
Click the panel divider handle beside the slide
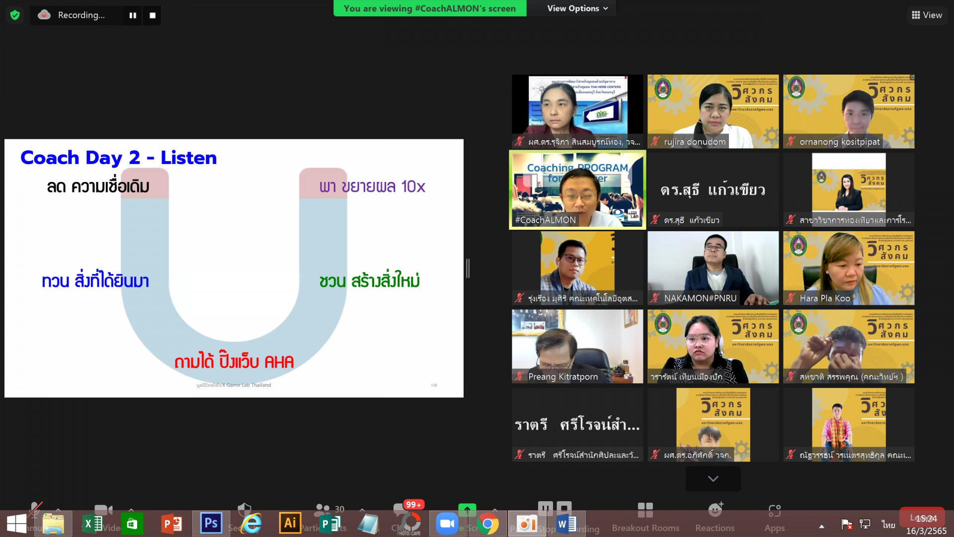point(468,268)
